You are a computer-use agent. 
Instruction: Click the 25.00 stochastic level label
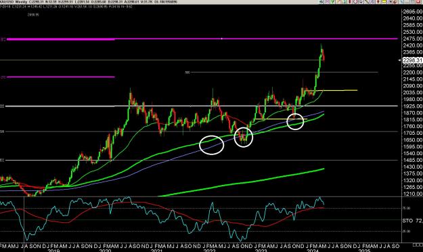(407, 232)
